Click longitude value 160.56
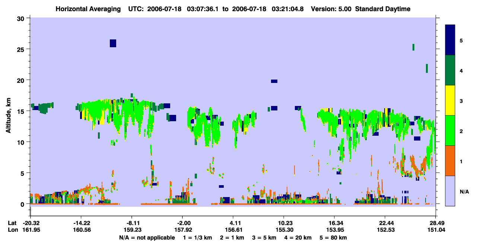The height and width of the screenshot is (248, 484). tap(82, 230)
